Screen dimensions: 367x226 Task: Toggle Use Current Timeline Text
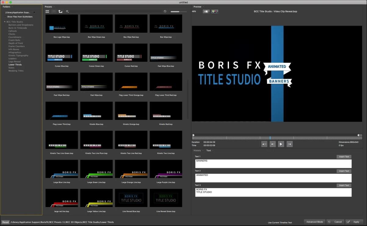tap(266, 222)
